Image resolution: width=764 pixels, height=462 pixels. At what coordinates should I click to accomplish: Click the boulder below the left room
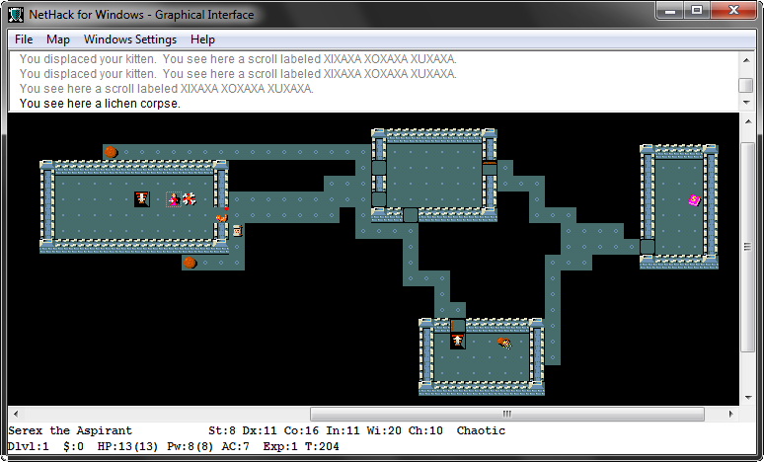[190, 263]
